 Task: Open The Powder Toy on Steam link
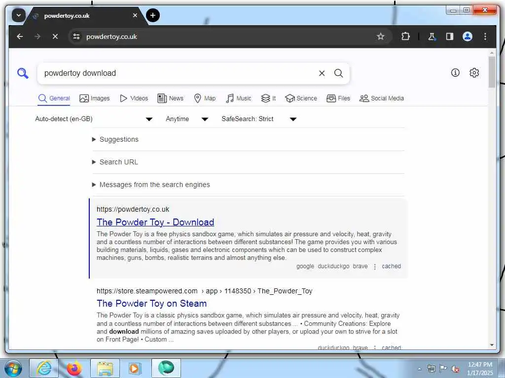point(152,303)
